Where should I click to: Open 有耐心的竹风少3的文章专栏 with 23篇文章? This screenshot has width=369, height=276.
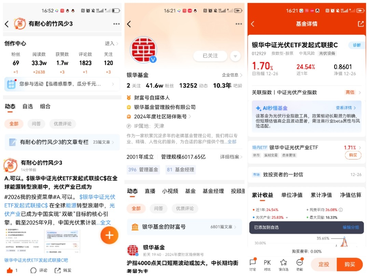[x=62, y=142]
